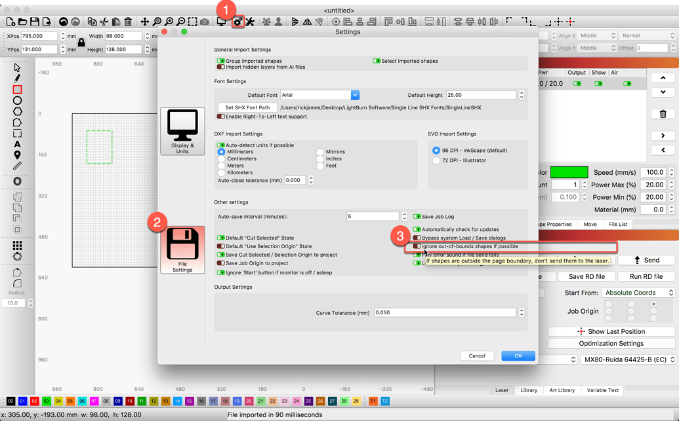Click the Device Settings wrench icon

[x=250, y=22]
